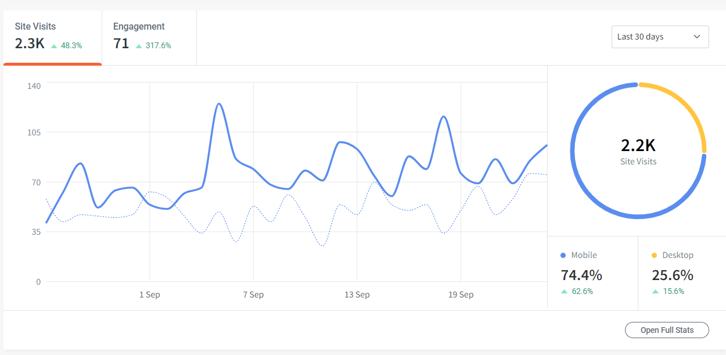The width and height of the screenshot is (726, 355).
Task: Click the Mobile 74.4% percentage
Action: (581, 275)
